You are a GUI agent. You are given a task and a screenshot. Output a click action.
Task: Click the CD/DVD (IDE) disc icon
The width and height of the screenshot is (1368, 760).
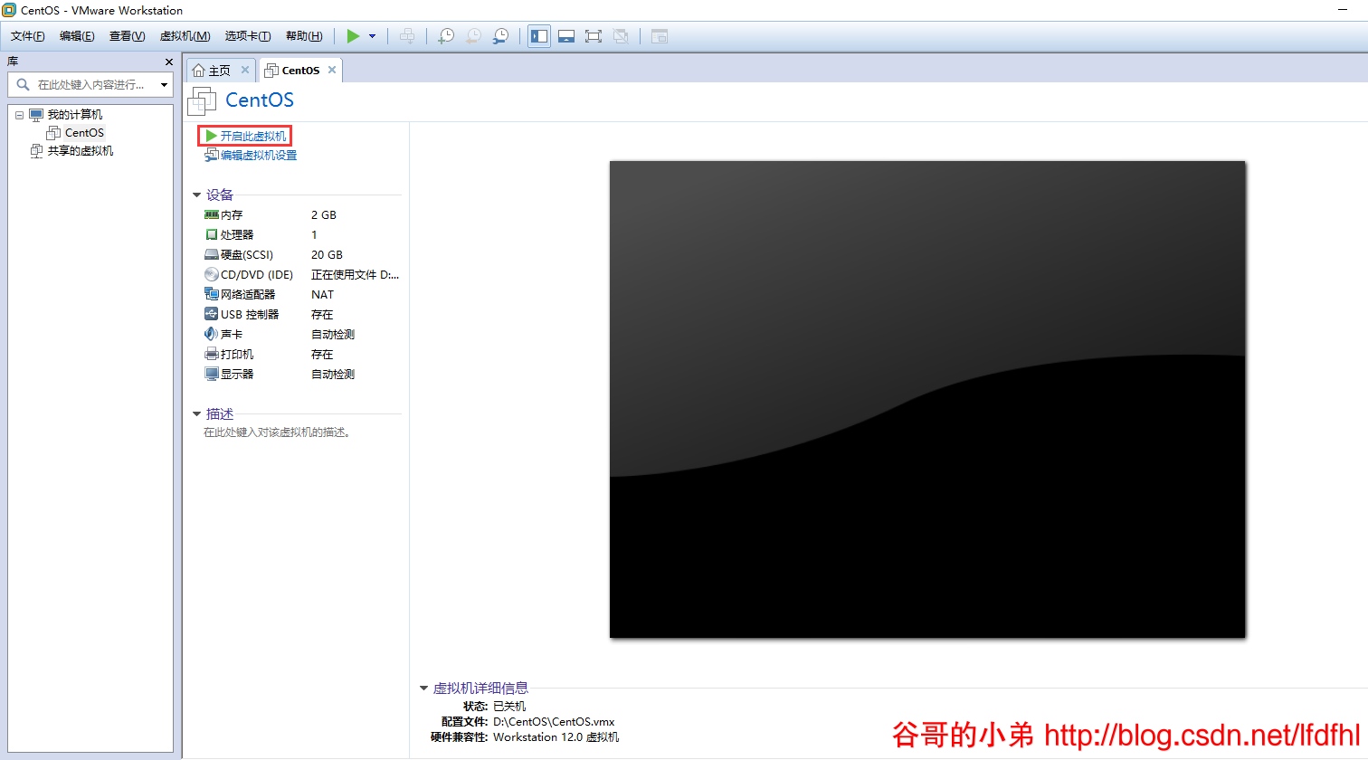click(x=212, y=275)
